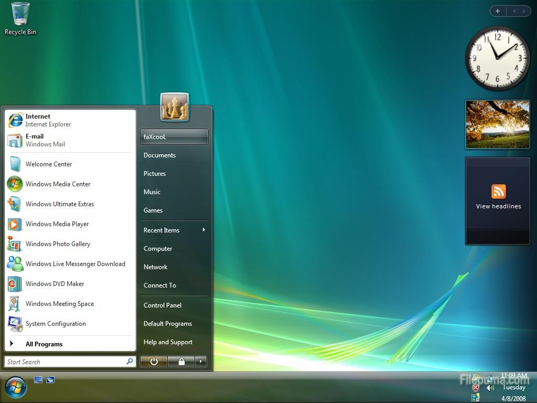This screenshot has width=537, height=403.
Task: Select Documents in Start menu
Action: [x=159, y=155]
